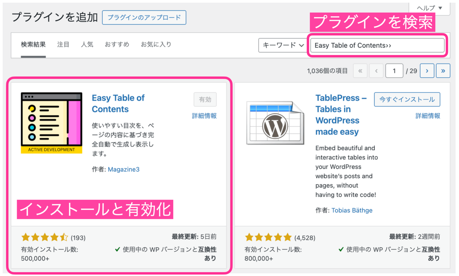This screenshot has width=459, height=276.
Task: Click the page number input box
Action: [394, 71]
